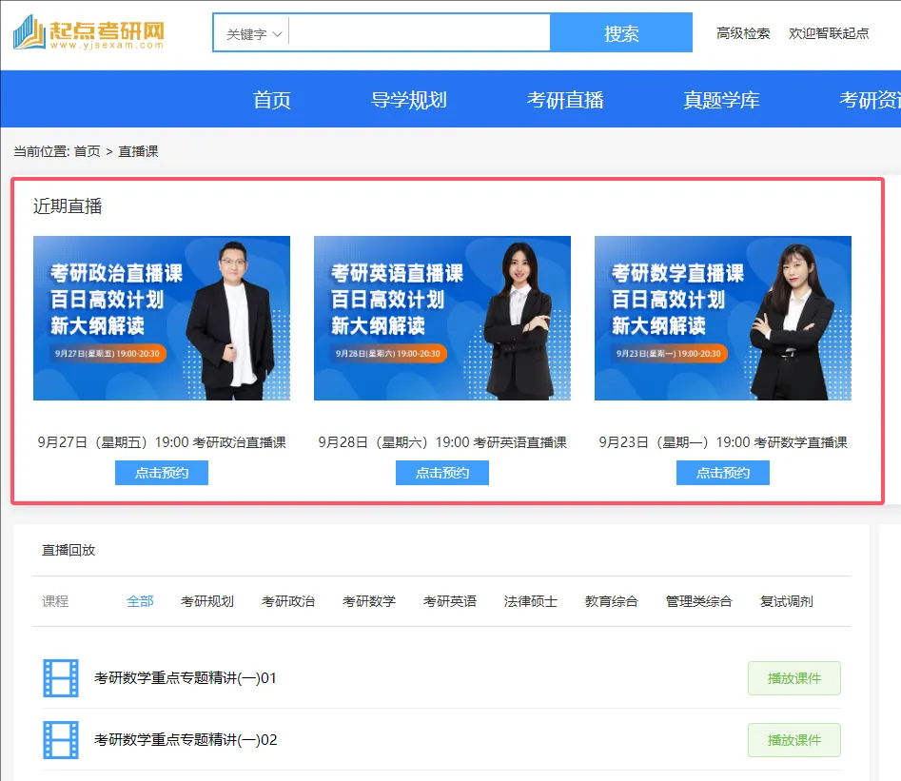Screen dimensions: 901x781
Task: Open the 考研英语直播课 banner thumbnail
Action: [x=442, y=318]
